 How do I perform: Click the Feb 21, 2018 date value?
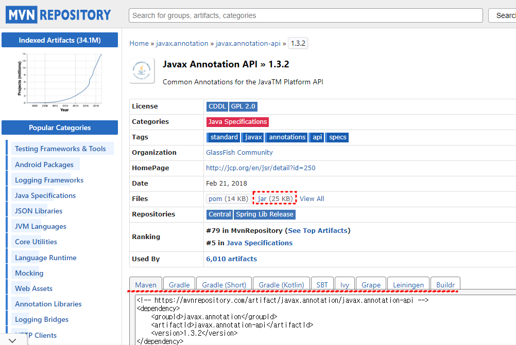(x=227, y=184)
